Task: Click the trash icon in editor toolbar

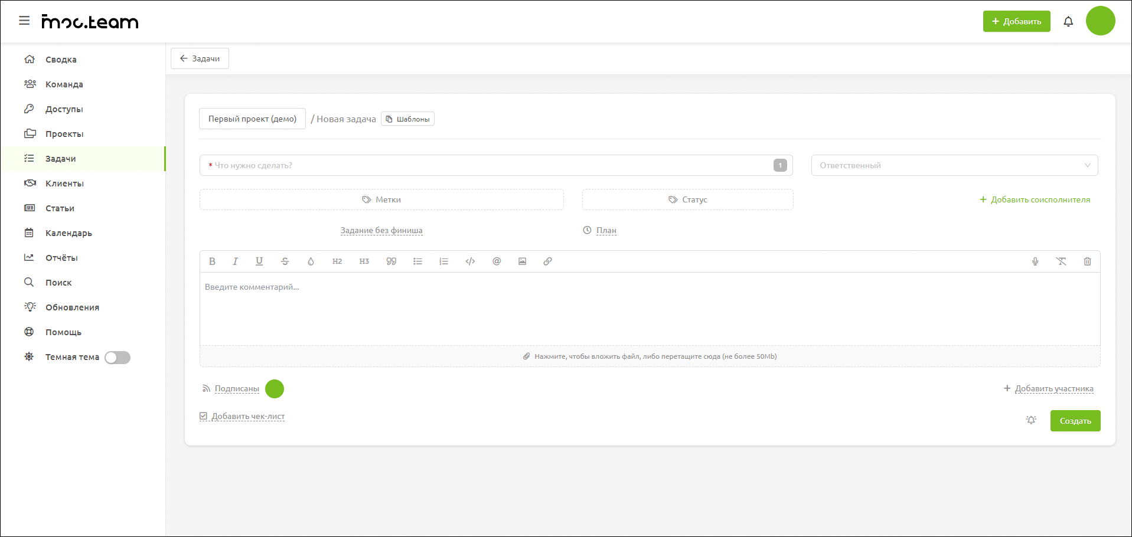Action: point(1087,261)
